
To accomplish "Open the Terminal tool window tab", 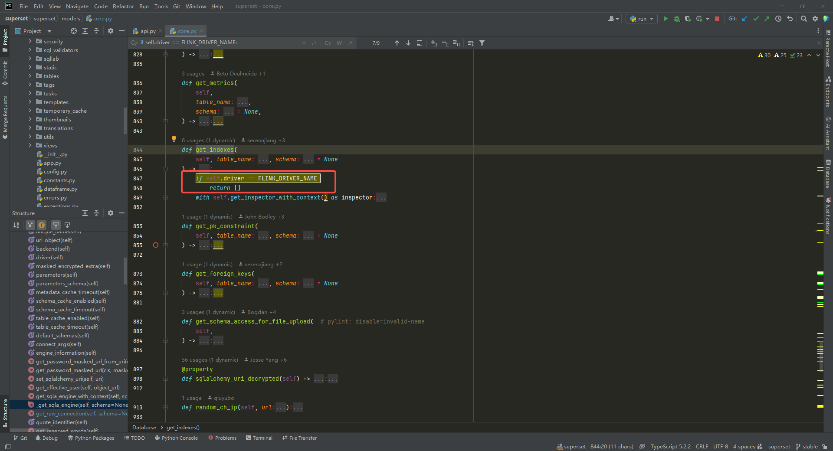I will [x=259, y=438].
